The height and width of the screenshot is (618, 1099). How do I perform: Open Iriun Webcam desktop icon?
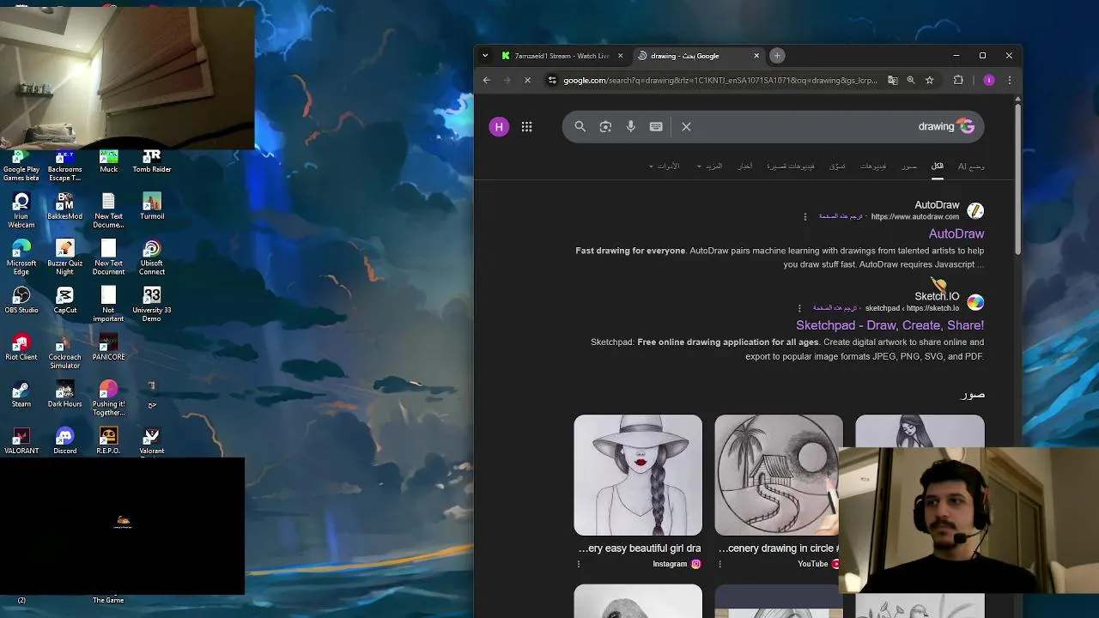[21, 211]
